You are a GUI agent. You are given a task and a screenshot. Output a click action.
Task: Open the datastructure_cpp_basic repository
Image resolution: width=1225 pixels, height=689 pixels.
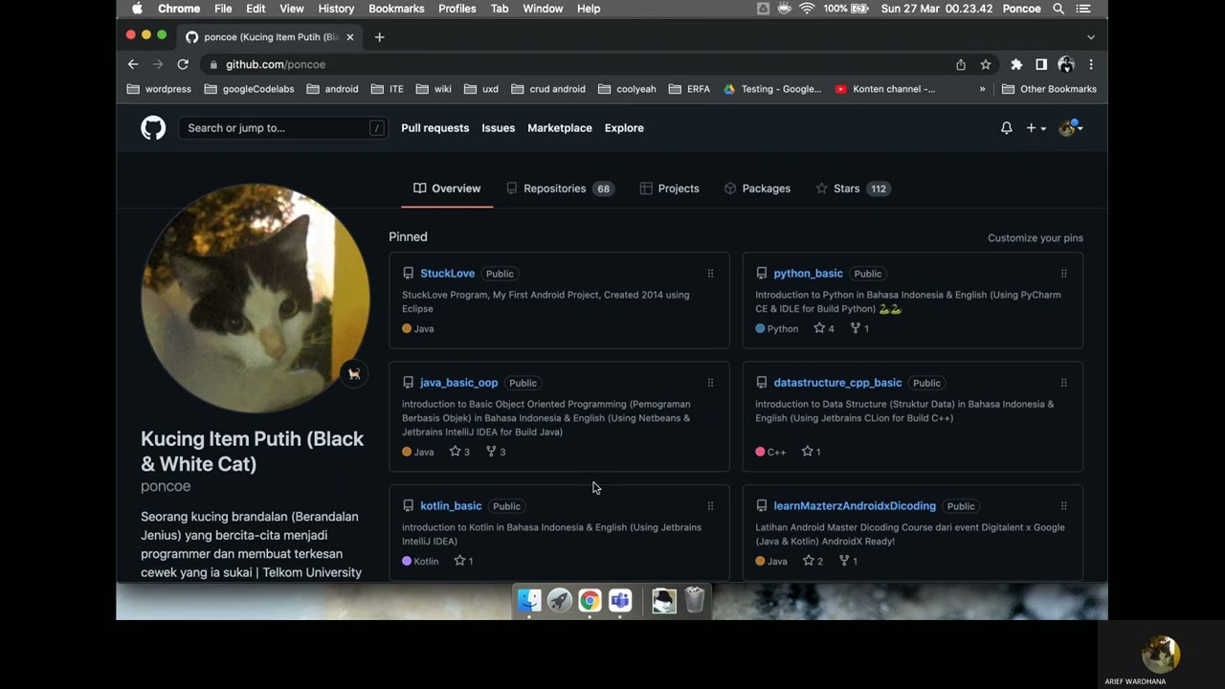point(837,383)
